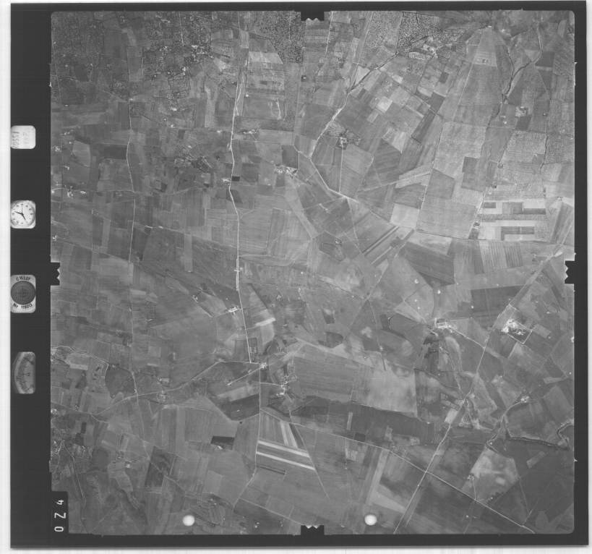Image resolution: width=592 pixels, height=554 pixels.
Task: Click the right white circular spot at bottom
Action: click(371, 519)
